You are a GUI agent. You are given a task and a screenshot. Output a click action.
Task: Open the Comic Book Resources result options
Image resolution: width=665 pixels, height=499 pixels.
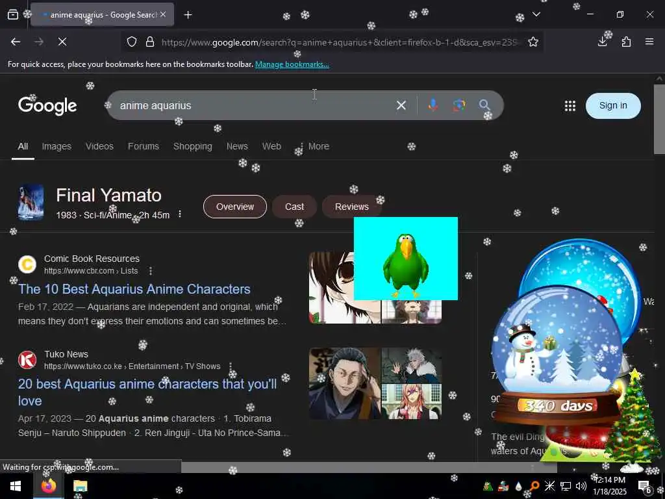pyautogui.click(x=151, y=271)
